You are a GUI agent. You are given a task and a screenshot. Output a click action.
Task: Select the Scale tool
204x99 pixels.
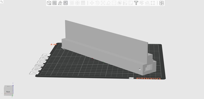click(x=103, y=3)
